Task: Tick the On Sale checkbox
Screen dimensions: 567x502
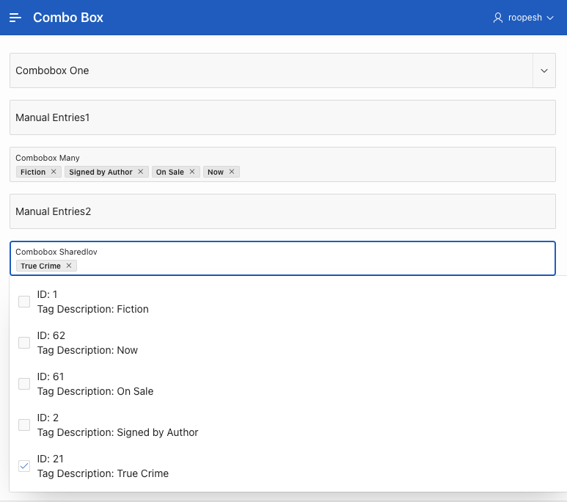Action: (24, 384)
